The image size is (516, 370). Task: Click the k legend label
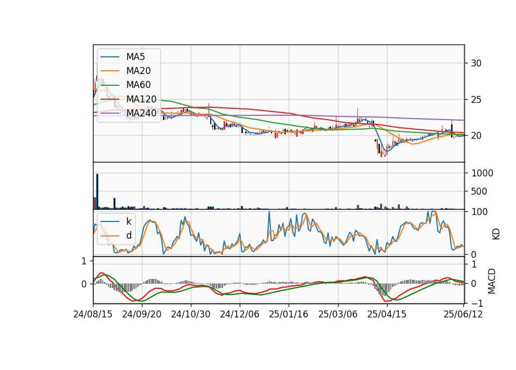point(128,221)
